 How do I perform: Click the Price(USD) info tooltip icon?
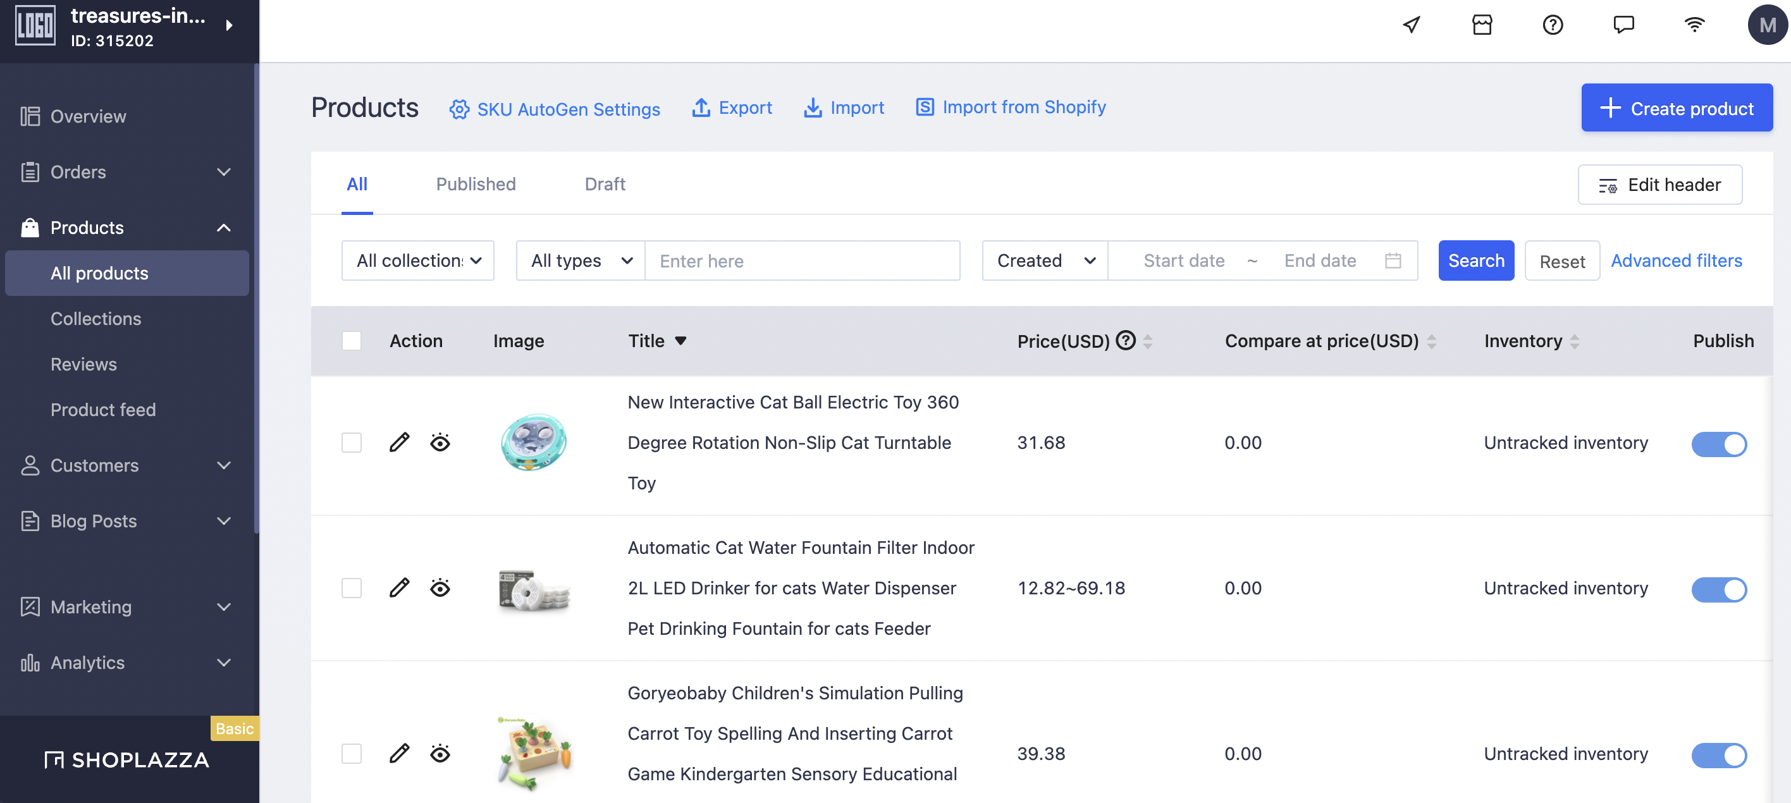click(1126, 341)
